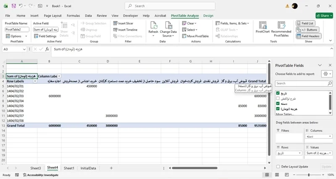Click Insert Timeline
This screenshot has height=179, width=336.
125,29
